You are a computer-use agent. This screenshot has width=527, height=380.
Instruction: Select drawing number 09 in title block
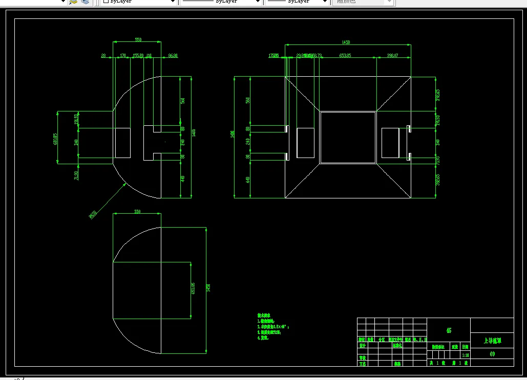pos(492,354)
